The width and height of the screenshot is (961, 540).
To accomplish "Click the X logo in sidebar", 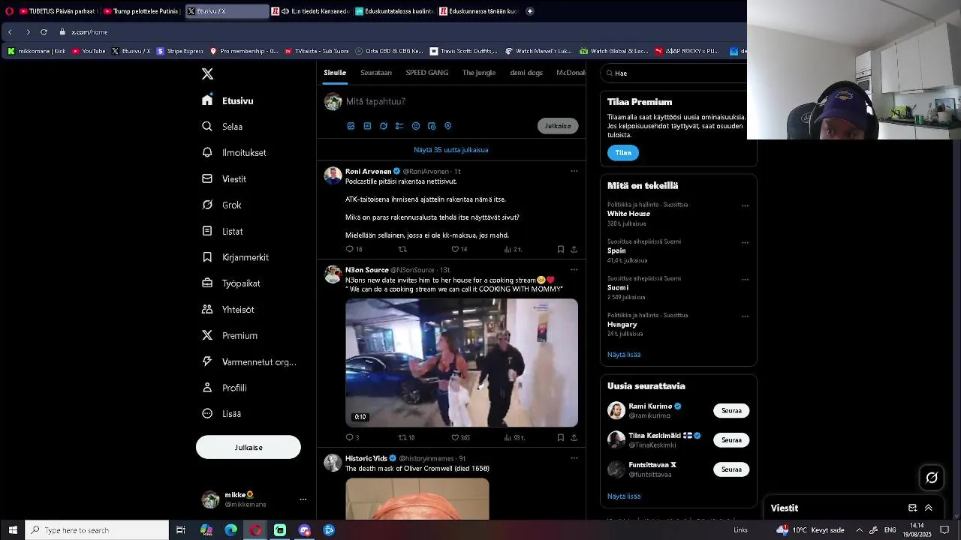I will (207, 73).
